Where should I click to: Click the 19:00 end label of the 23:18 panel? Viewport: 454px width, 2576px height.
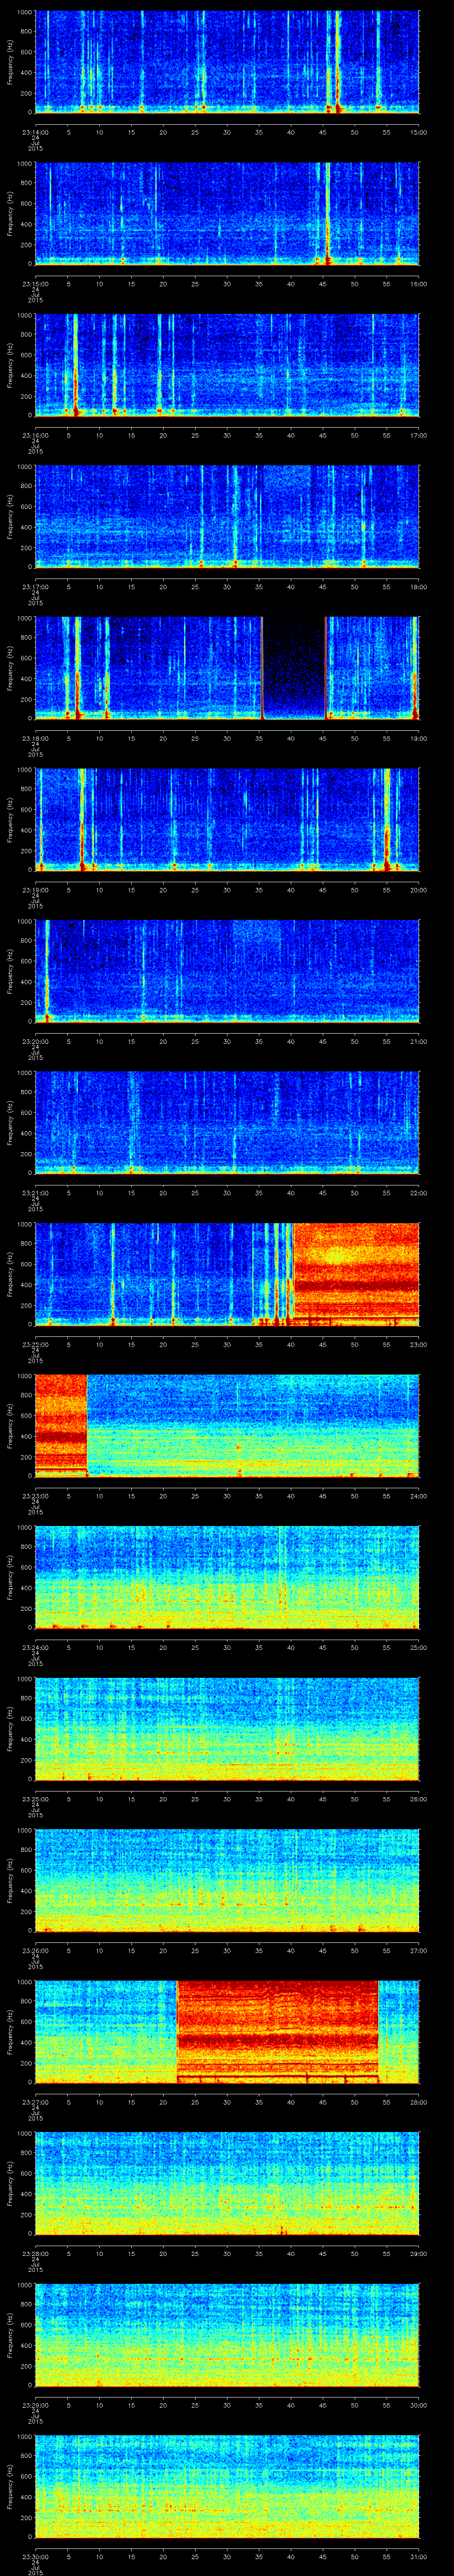(418, 738)
